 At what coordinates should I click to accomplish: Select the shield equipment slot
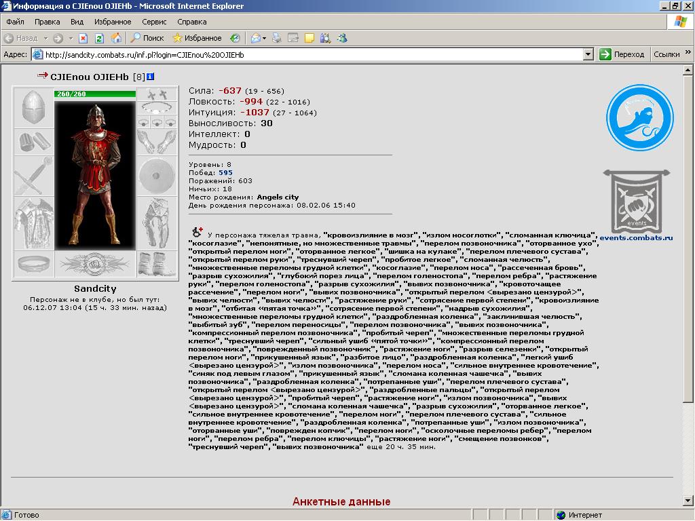click(157, 176)
